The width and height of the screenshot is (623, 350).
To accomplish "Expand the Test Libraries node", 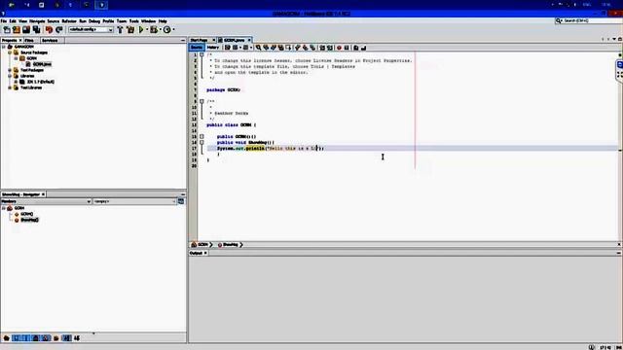I will [10, 87].
